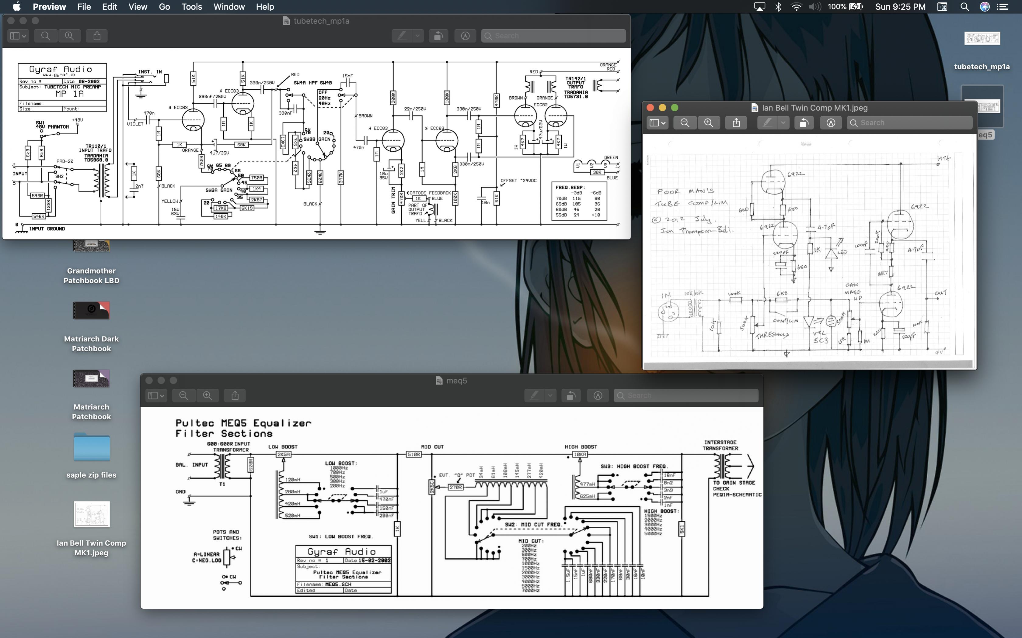
Task: Share the tubetech_mp1a document
Action: 97,36
